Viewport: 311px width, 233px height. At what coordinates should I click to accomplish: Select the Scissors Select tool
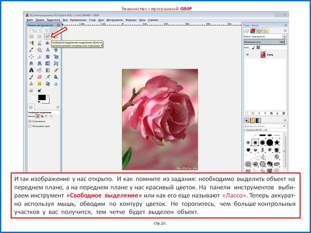tap(40, 43)
